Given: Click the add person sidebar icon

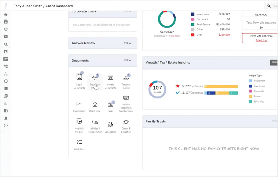Looking at the screenshot, I should point(6,44).
